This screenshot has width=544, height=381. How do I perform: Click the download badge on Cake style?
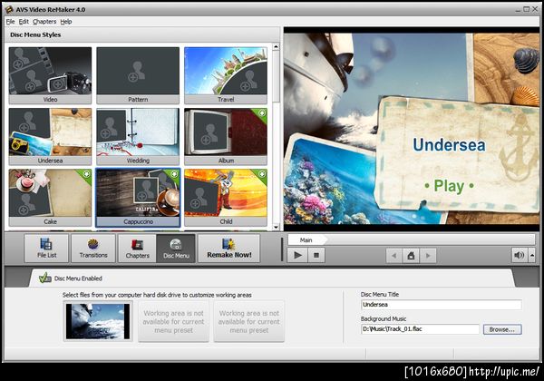(86, 174)
